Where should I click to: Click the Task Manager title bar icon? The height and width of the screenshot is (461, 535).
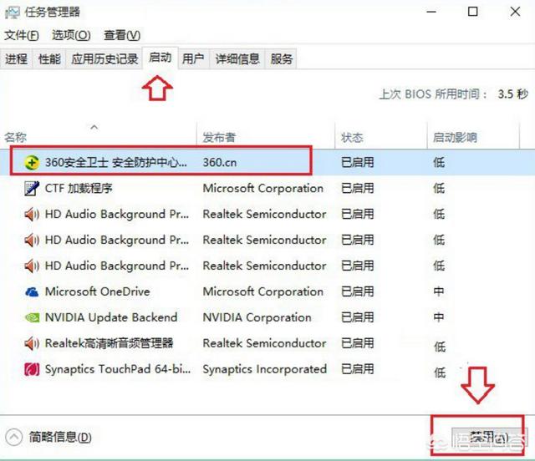[12, 13]
